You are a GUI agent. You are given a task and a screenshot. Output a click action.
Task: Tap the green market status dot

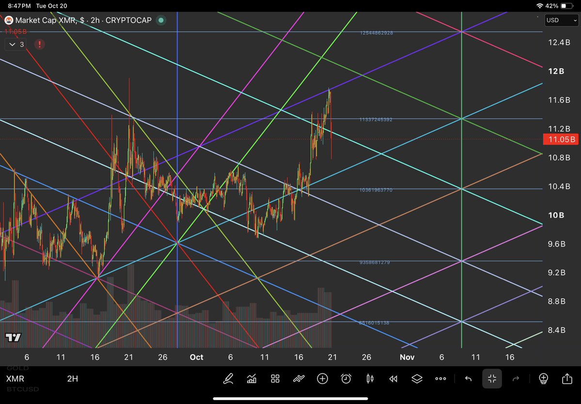[x=161, y=20]
